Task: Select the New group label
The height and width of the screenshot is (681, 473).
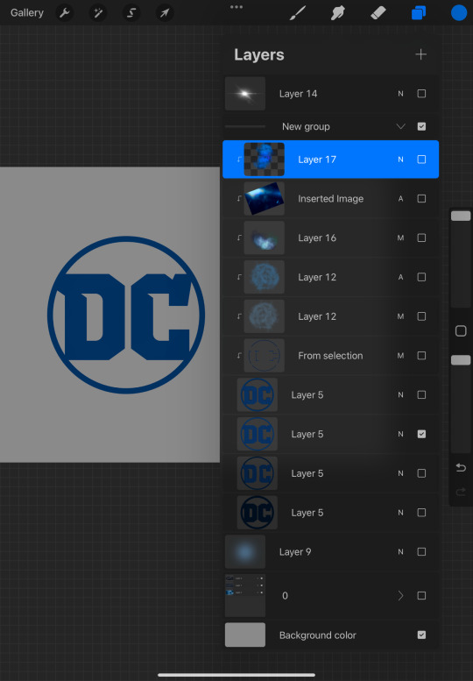Action: [306, 126]
